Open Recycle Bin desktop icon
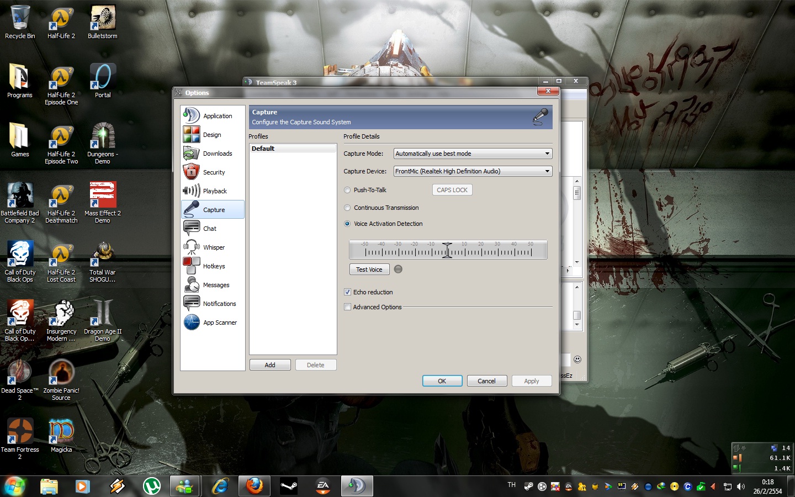This screenshot has height=497, width=795. click(20, 22)
